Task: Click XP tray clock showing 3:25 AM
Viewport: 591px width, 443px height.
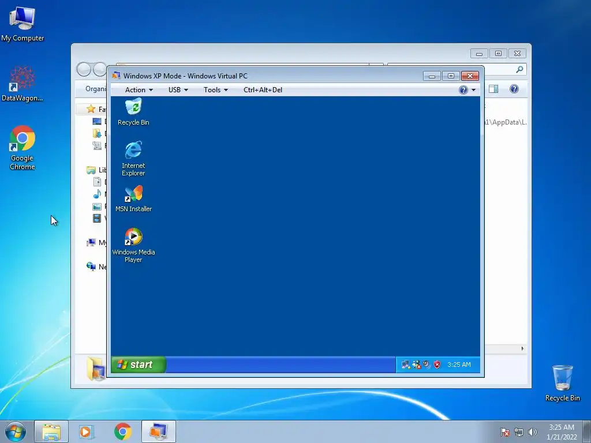Action: (459, 365)
